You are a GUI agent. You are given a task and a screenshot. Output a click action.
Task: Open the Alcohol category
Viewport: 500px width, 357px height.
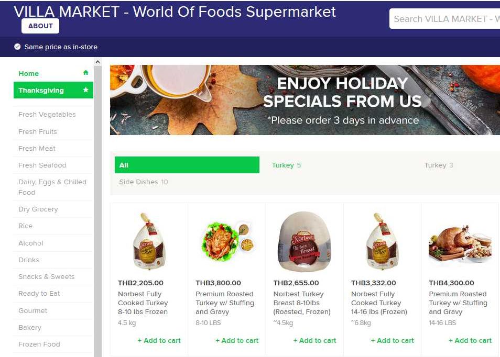(x=31, y=243)
